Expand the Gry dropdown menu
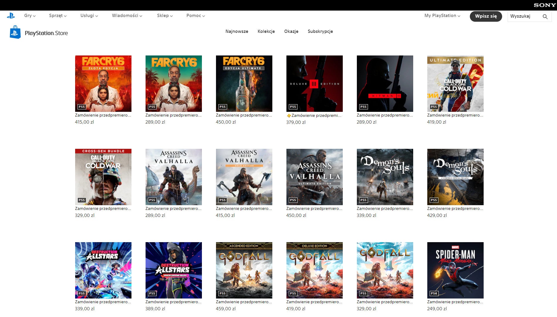The width and height of the screenshot is (557, 317). pyautogui.click(x=30, y=16)
